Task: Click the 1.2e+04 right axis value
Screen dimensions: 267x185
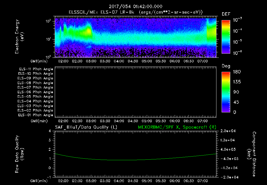Action: [x=228, y=140]
